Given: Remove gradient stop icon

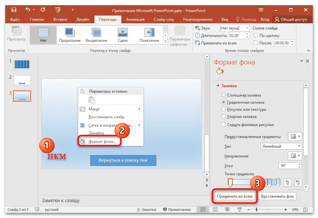Looking at the screenshot, I should click(298, 182).
